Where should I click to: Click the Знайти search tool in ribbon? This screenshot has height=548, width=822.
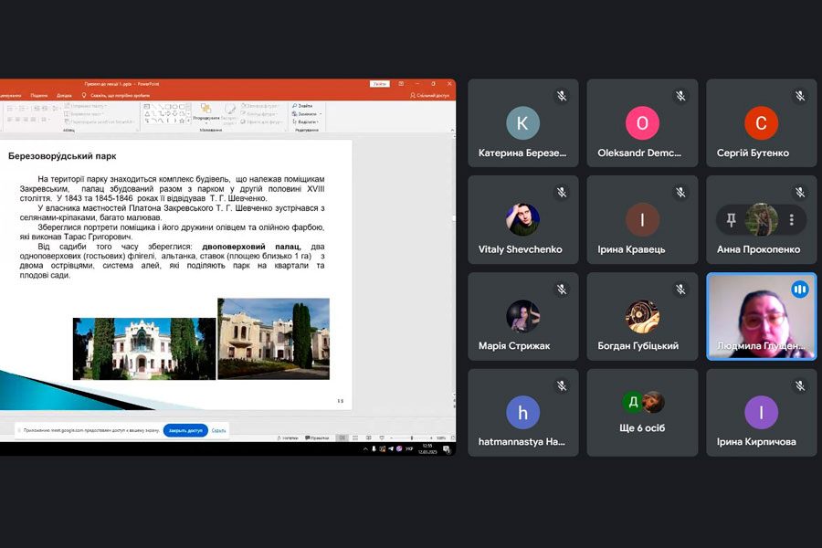(303, 106)
